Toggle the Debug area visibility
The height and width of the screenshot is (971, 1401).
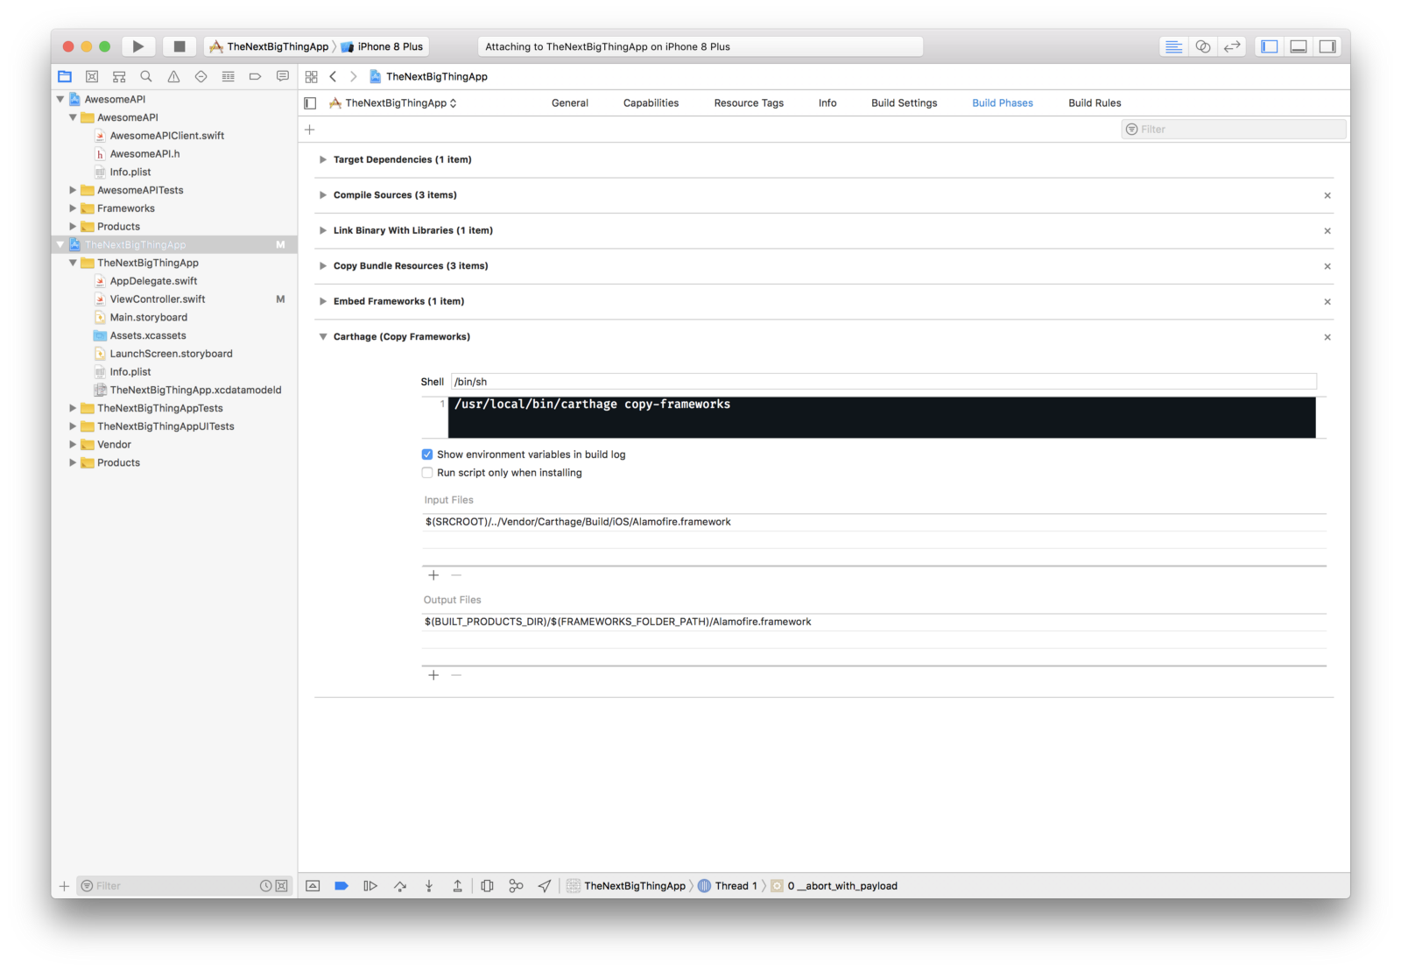1299,46
